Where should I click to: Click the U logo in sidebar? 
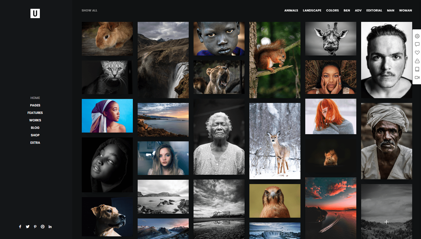click(x=35, y=13)
